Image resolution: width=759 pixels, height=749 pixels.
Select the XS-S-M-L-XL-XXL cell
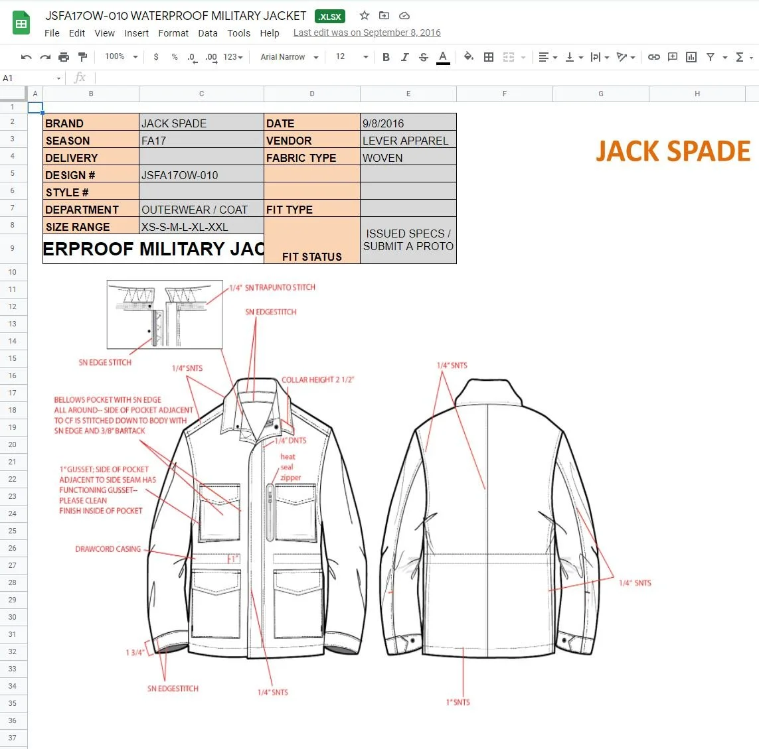[201, 226]
